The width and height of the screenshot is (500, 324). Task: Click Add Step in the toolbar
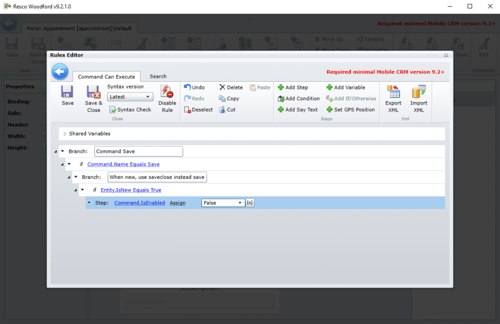coord(293,87)
